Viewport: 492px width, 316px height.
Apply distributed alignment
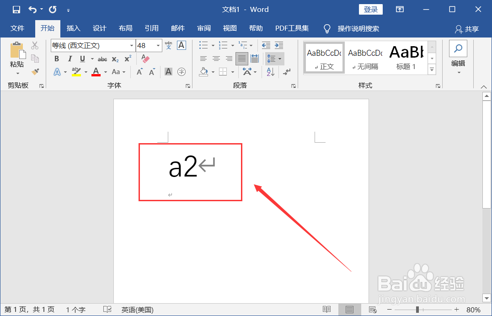(x=255, y=59)
